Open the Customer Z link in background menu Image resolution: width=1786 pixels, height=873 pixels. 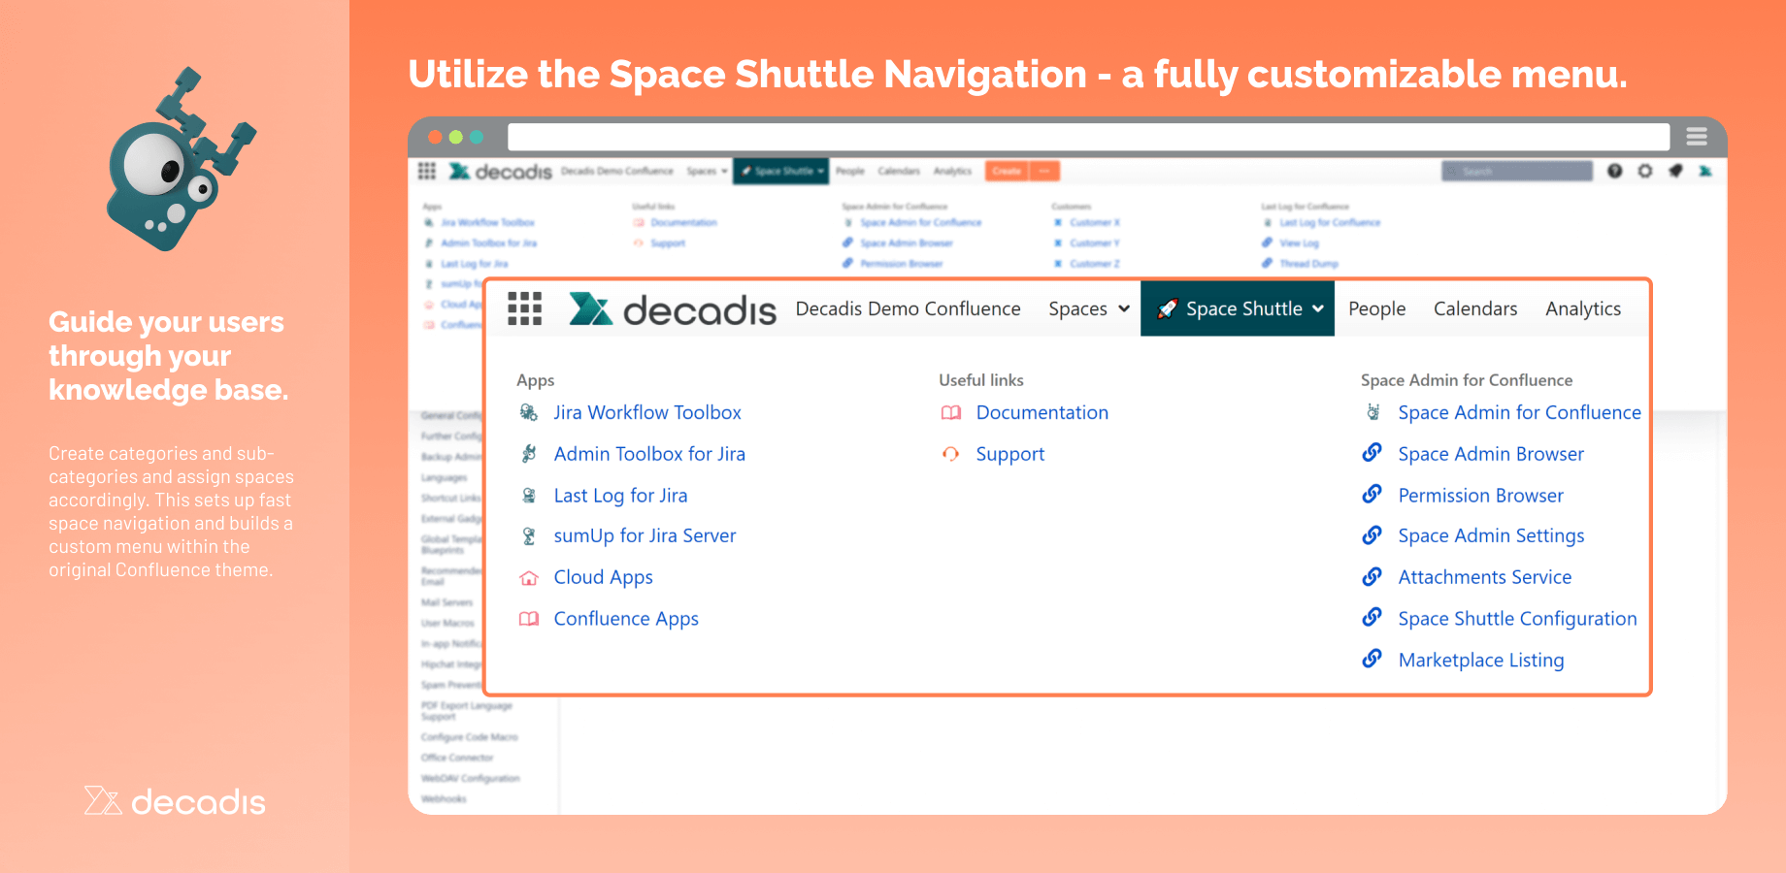1095,264
